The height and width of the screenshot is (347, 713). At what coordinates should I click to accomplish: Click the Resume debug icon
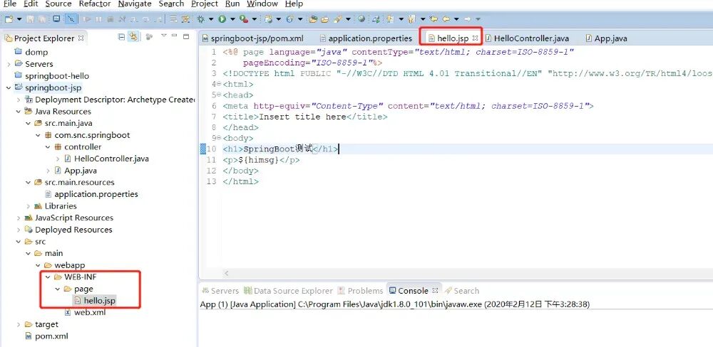pyautogui.click(x=86, y=19)
